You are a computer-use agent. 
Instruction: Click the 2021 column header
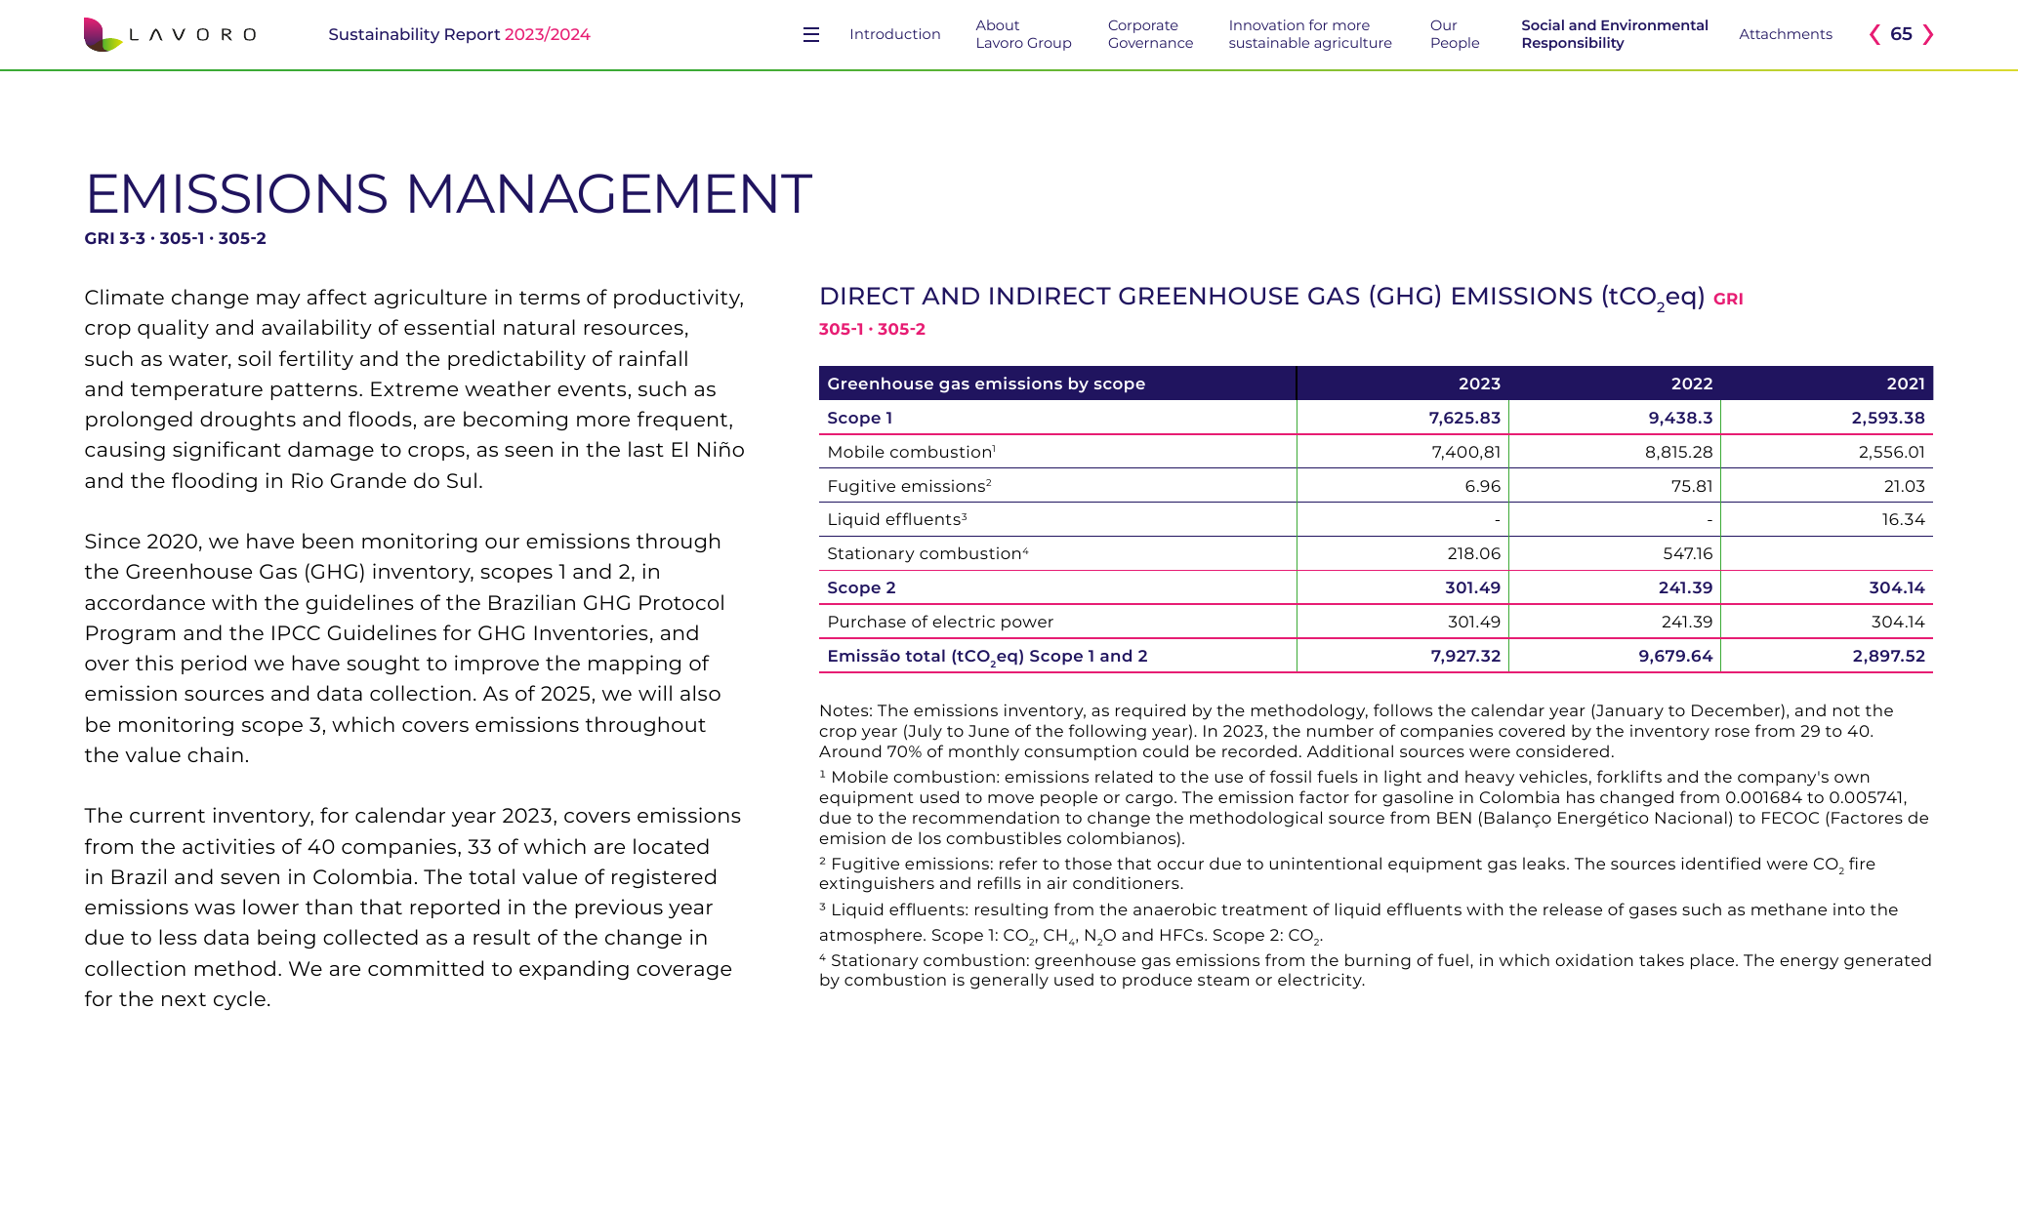[1905, 383]
